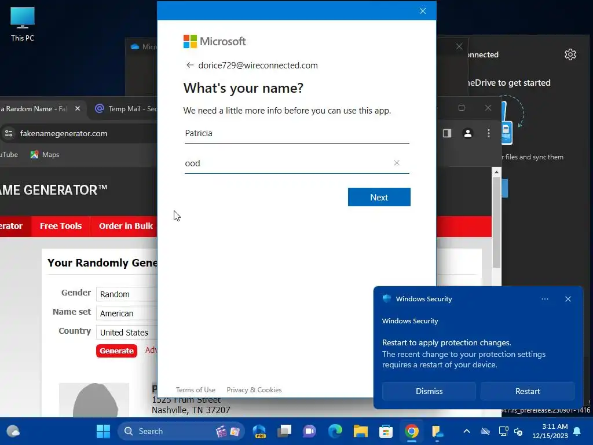Click Chrome address bar fakenamegenerator.com
This screenshot has width=593, height=445.
click(x=64, y=133)
